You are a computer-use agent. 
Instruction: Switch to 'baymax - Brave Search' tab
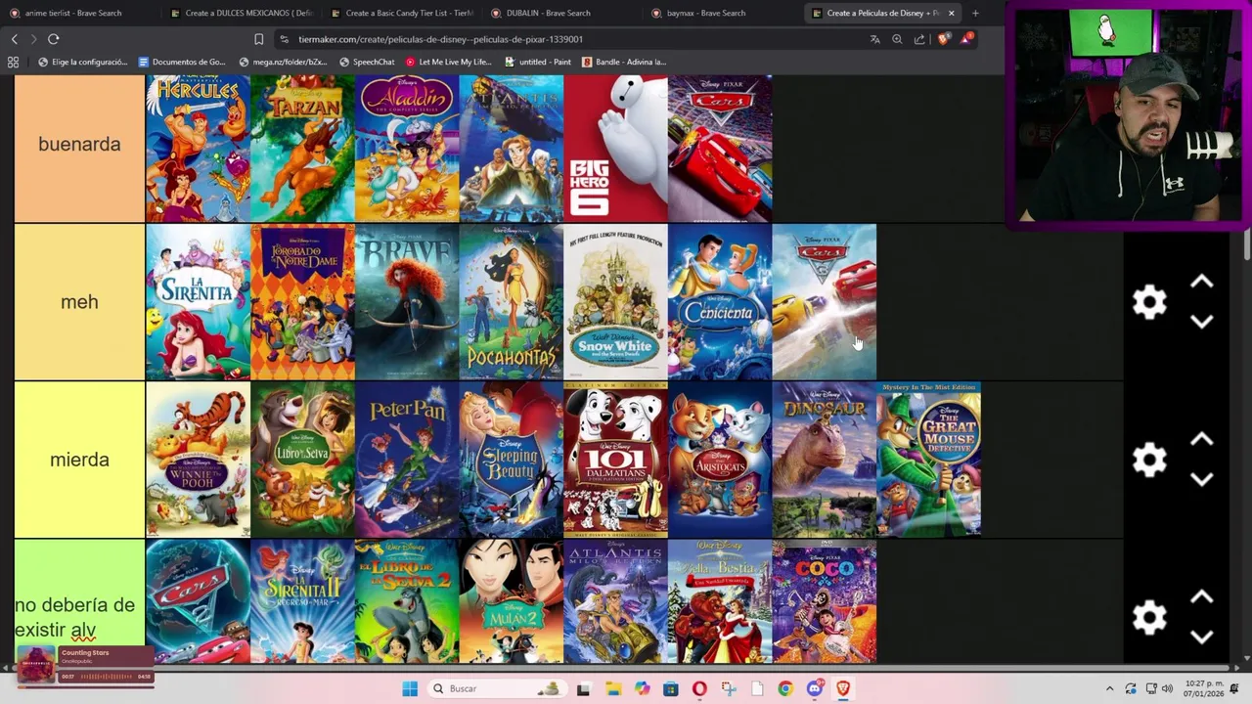(x=709, y=13)
